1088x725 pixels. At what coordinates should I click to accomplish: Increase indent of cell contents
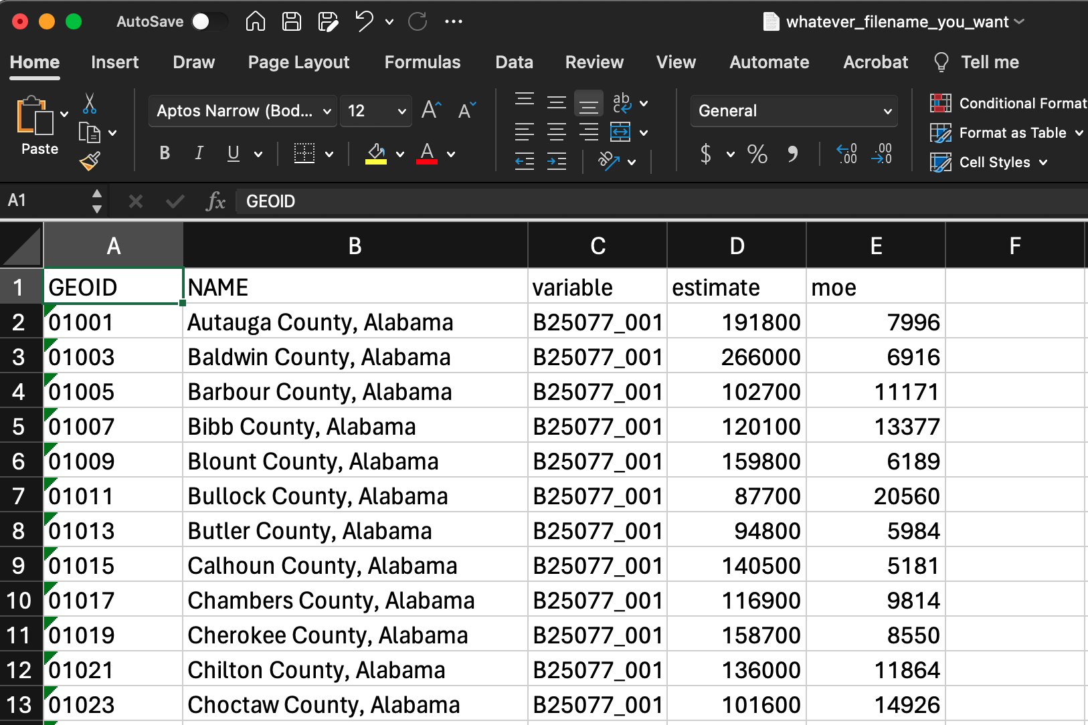tap(557, 161)
